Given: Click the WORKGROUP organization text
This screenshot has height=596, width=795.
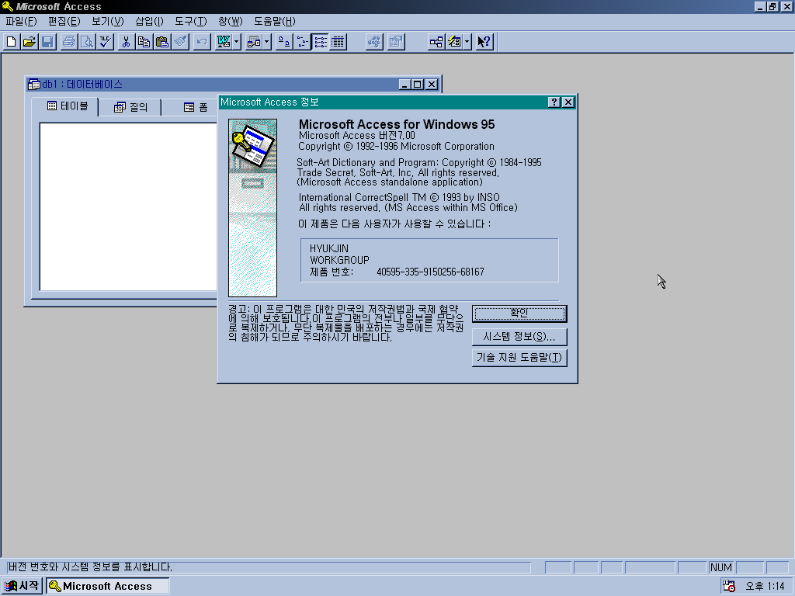Looking at the screenshot, I should (x=340, y=260).
